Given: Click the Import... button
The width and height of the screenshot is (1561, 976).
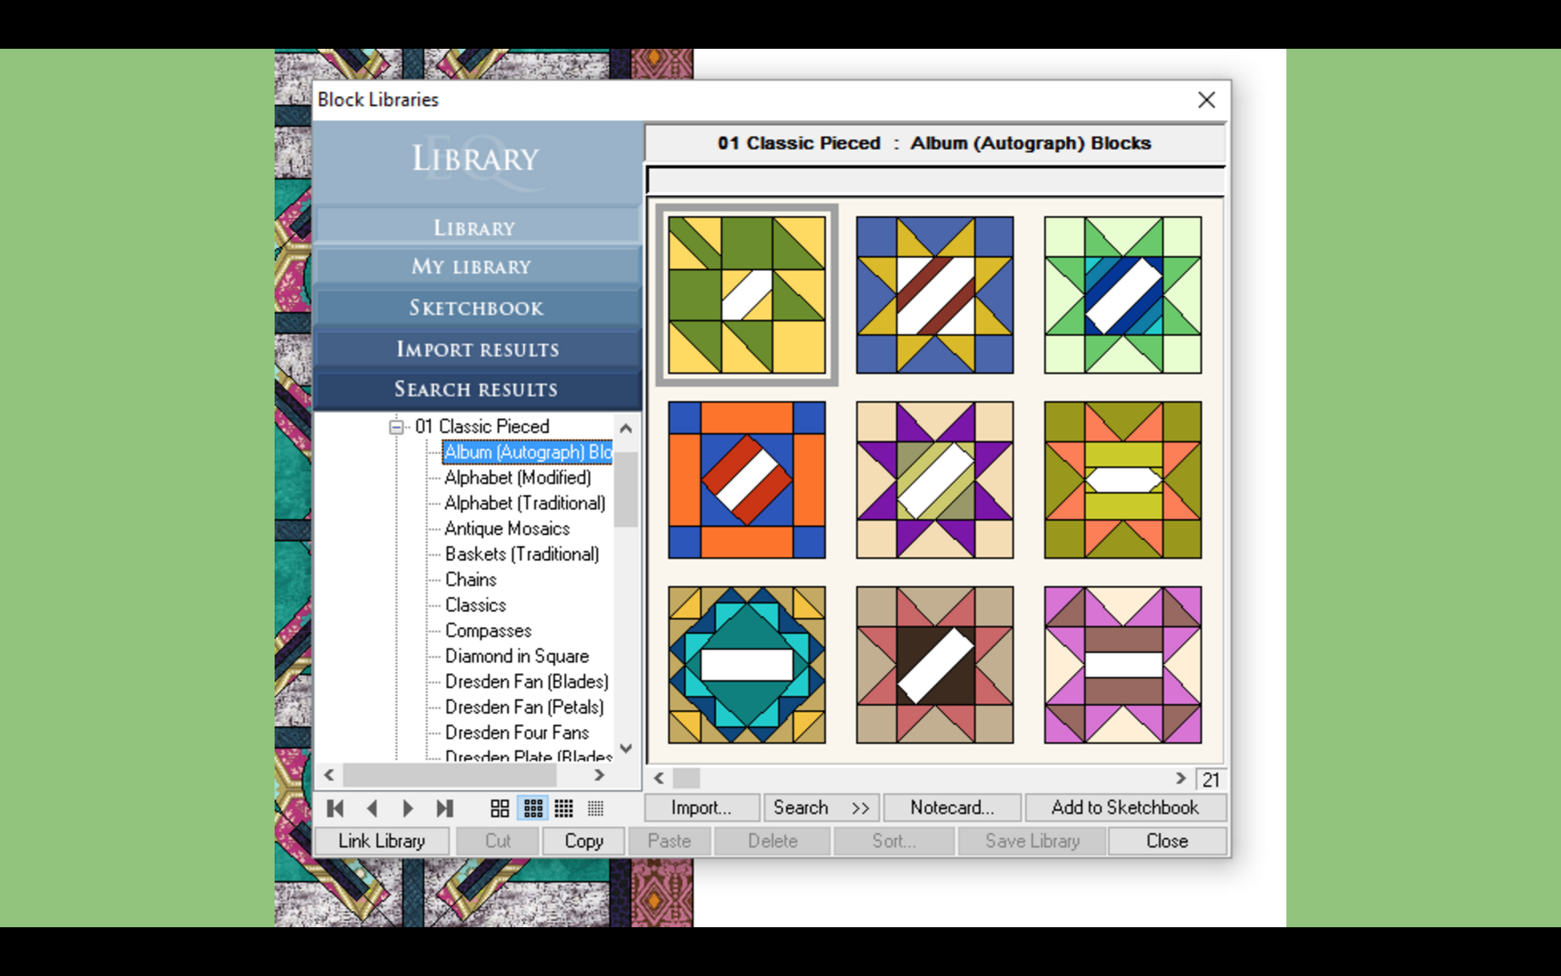Looking at the screenshot, I should coord(701,807).
